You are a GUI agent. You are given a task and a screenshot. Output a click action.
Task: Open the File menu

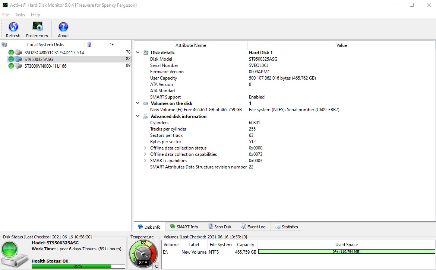(x=6, y=15)
